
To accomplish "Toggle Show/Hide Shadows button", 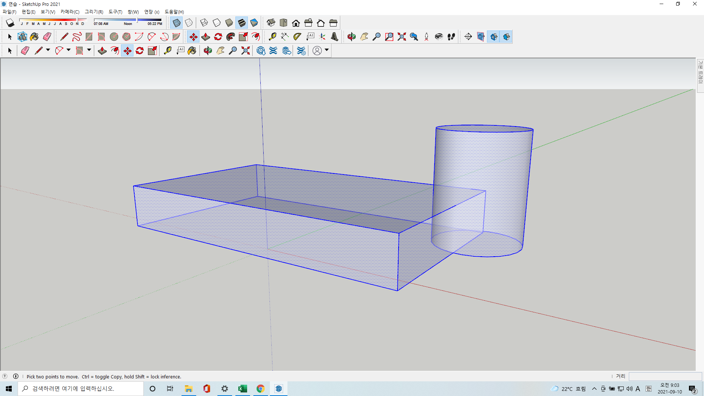I will 10,23.
